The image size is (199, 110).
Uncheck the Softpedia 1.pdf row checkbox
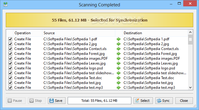point(10,39)
